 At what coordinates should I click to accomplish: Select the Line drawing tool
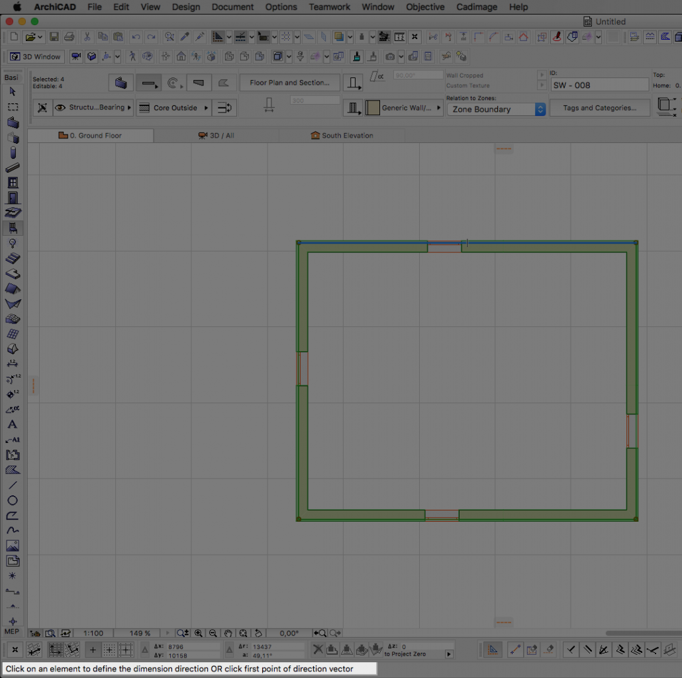tap(13, 485)
